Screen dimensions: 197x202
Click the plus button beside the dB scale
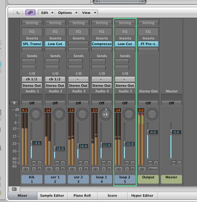tap(14, 103)
